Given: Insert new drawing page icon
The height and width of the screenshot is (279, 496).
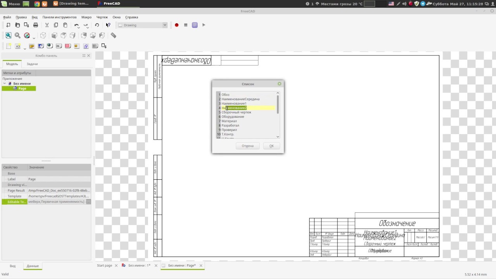Looking at the screenshot, I should click(8, 46).
